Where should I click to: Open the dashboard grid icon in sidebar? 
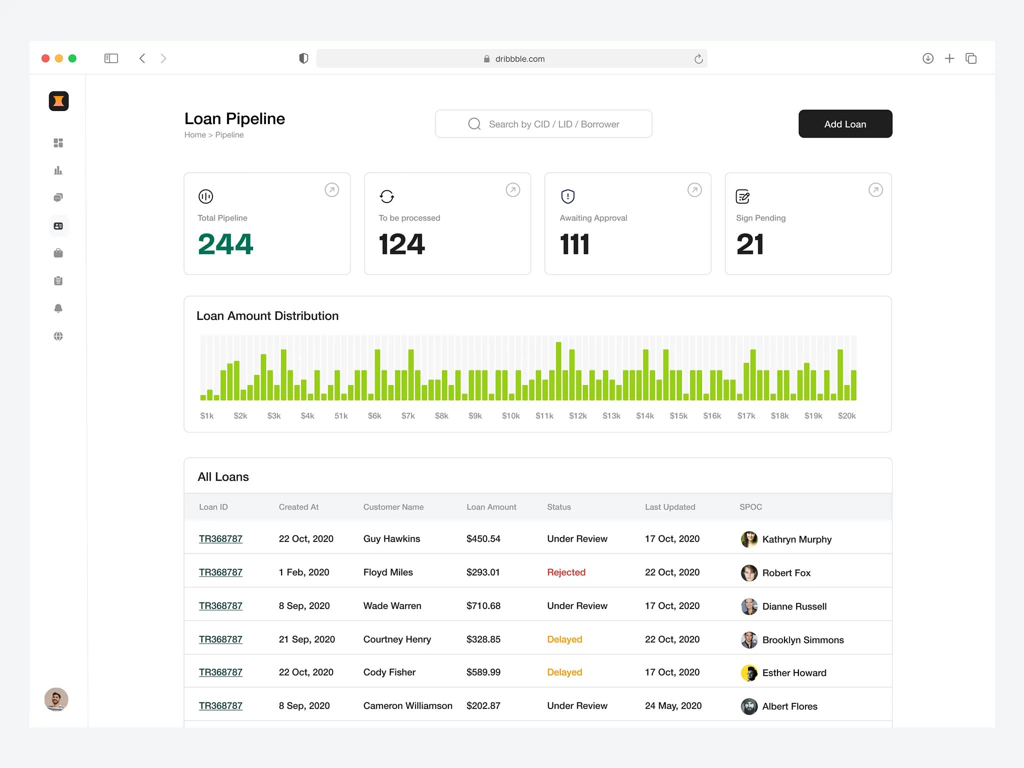pos(58,143)
